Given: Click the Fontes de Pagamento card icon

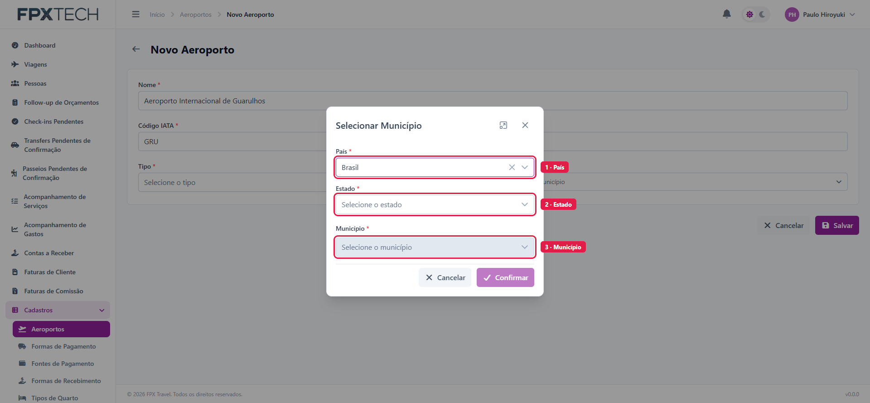Looking at the screenshot, I should click(22, 364).
